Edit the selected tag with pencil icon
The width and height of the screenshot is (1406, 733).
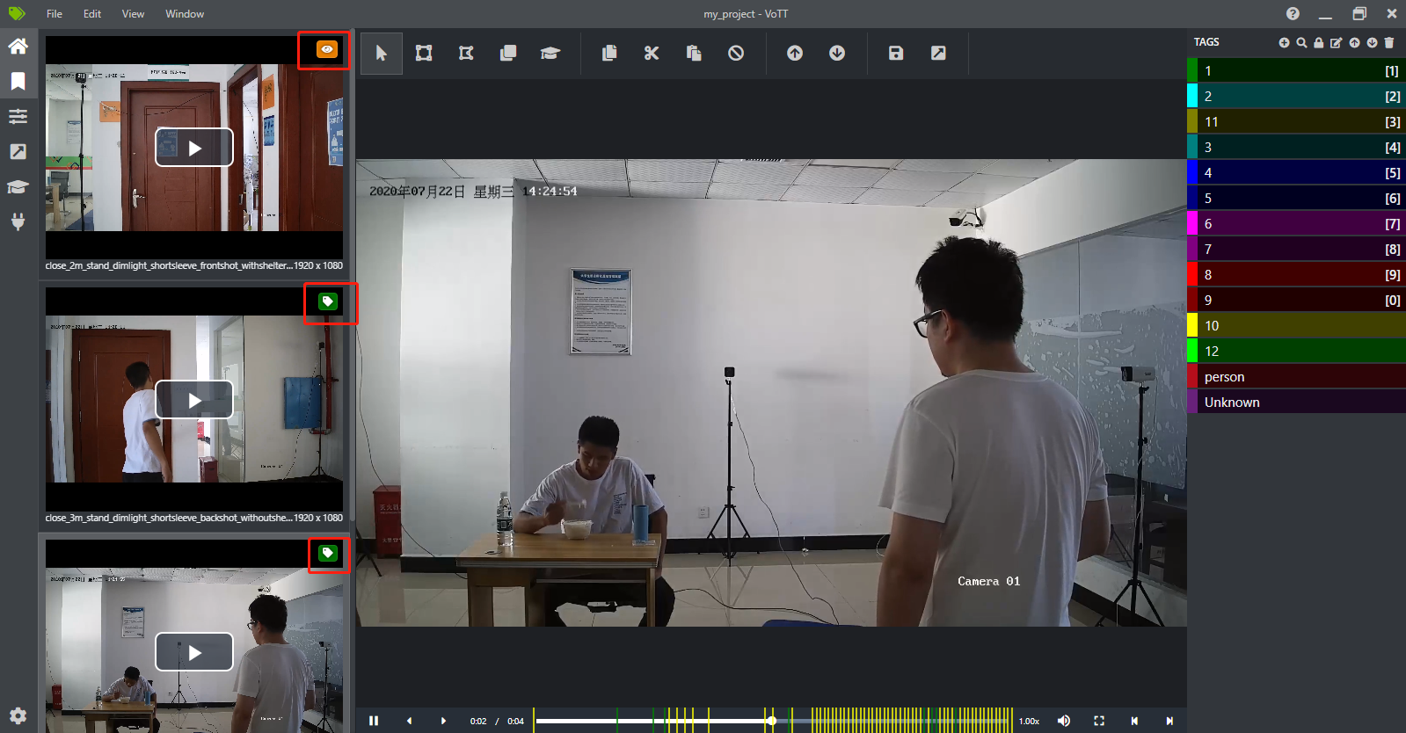[1337, 42]
